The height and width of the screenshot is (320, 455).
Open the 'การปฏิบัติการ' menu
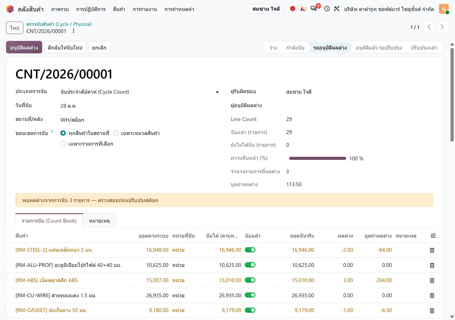pos(91,9)
